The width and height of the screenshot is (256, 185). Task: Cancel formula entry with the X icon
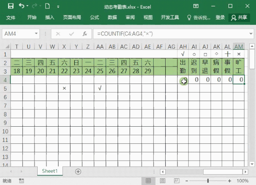coord(58,34)
